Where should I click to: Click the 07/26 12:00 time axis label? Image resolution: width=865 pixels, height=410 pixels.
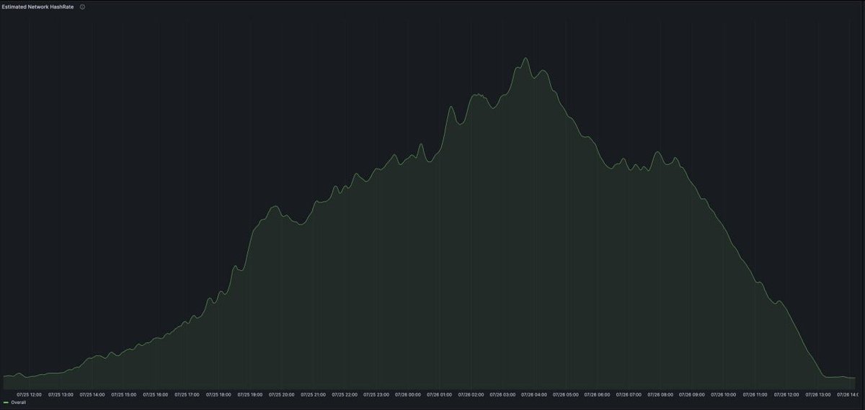click(x=786, y=394)
